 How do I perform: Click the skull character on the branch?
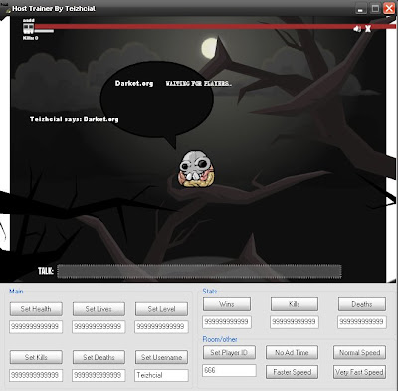[197, 169]
